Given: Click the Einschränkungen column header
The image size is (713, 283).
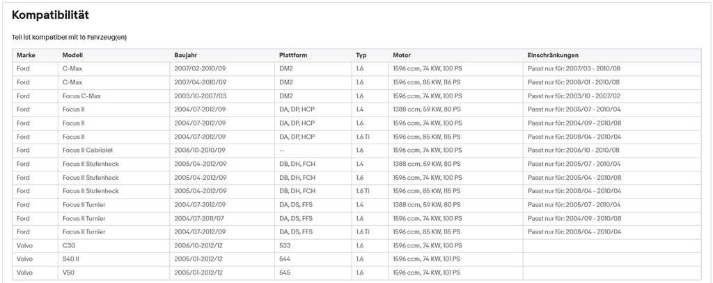Looking at the screenshot, I should 553,55.
